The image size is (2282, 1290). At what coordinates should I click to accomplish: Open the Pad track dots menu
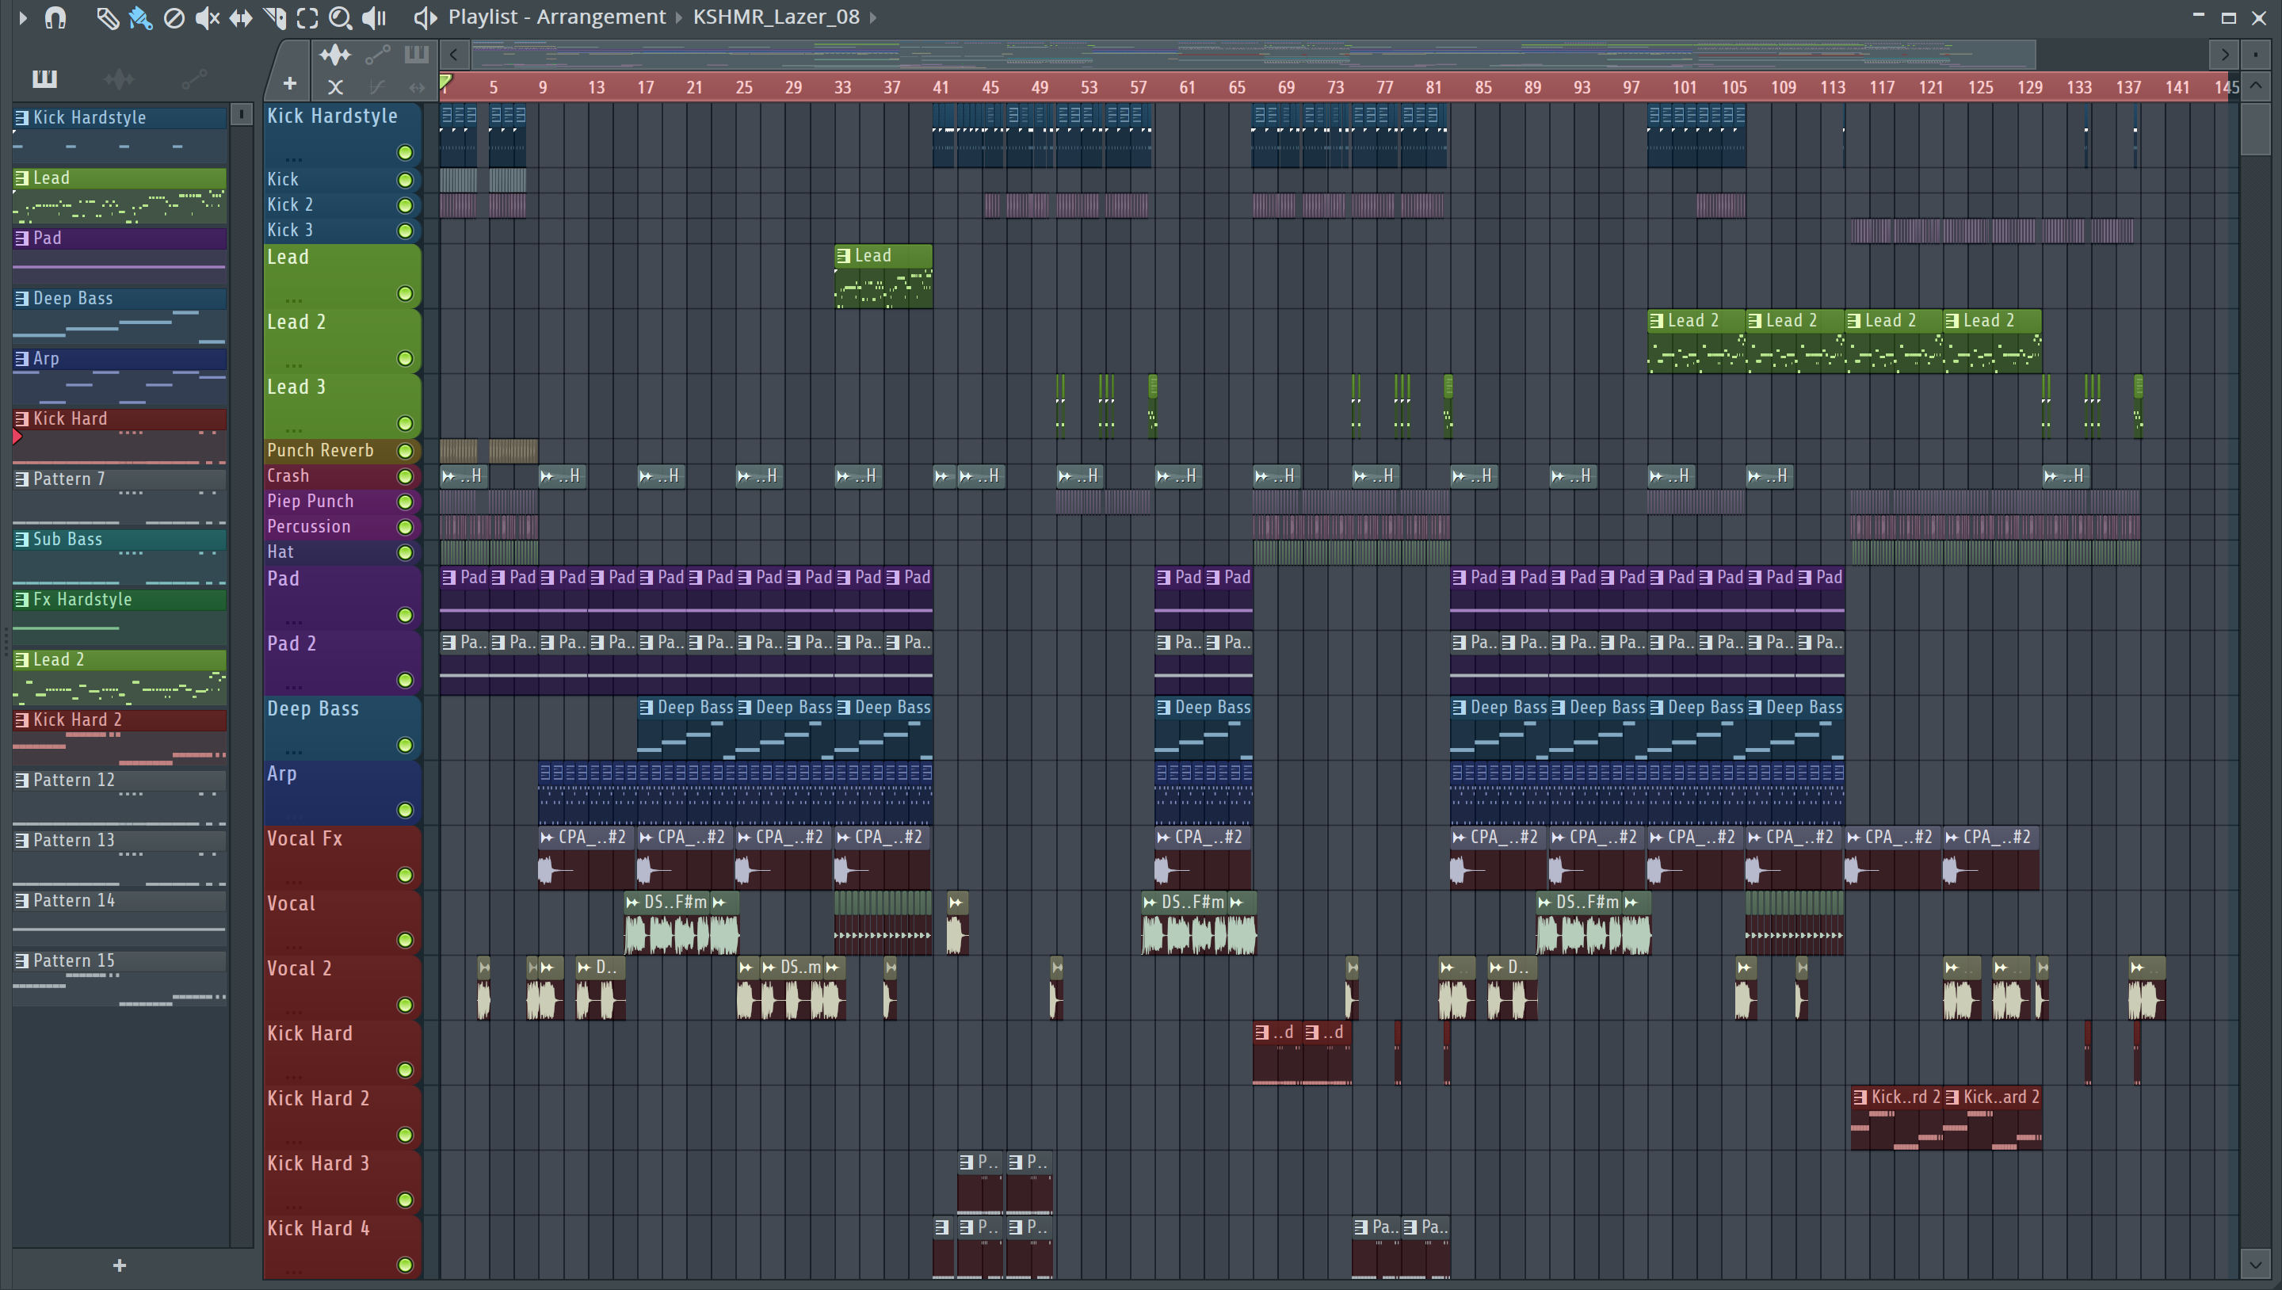point(294,622)
